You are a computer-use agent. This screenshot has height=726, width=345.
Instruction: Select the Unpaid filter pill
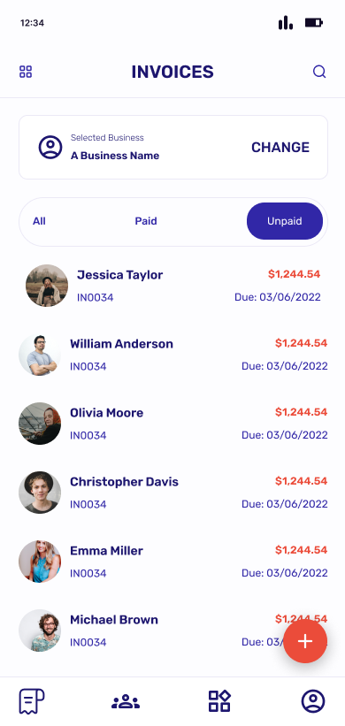coord(285,221)
